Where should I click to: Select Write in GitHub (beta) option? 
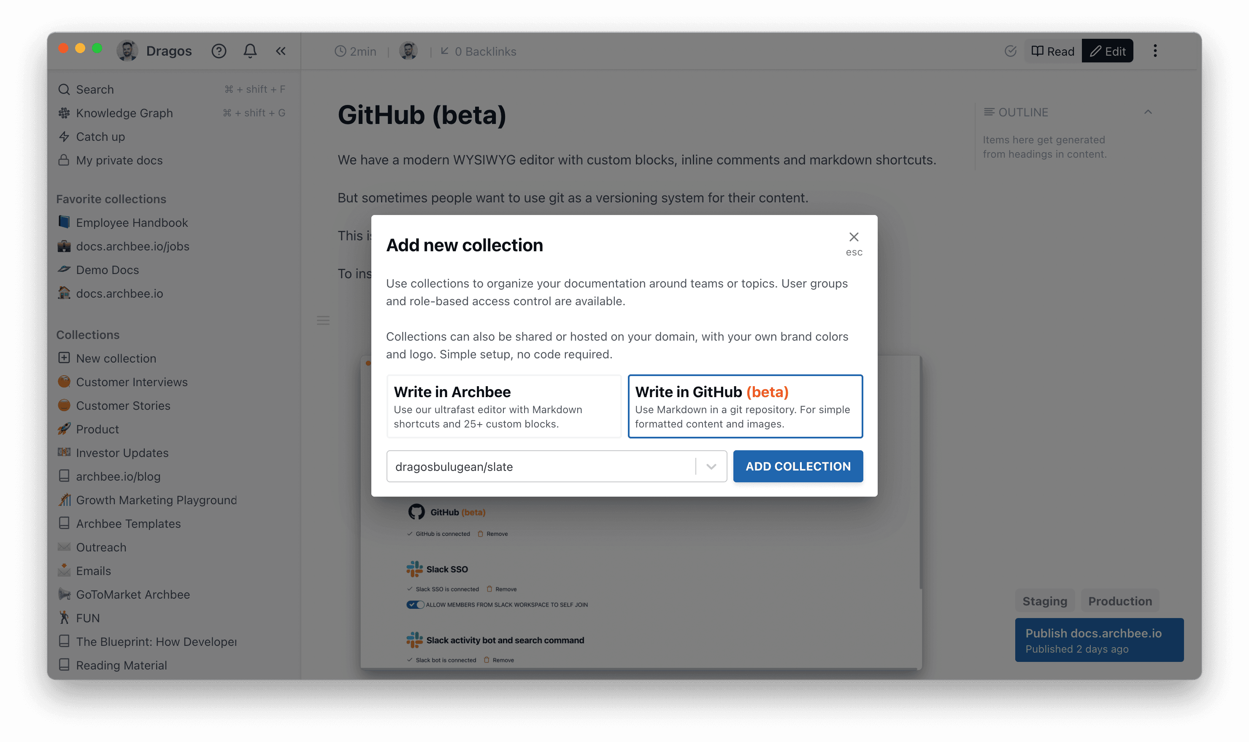745,406
